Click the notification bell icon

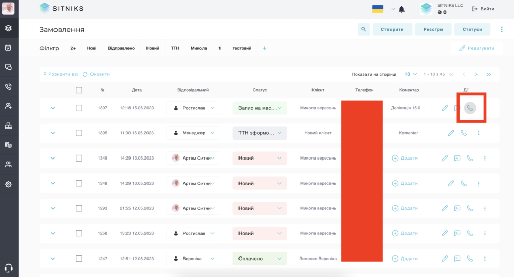point(401,9)
